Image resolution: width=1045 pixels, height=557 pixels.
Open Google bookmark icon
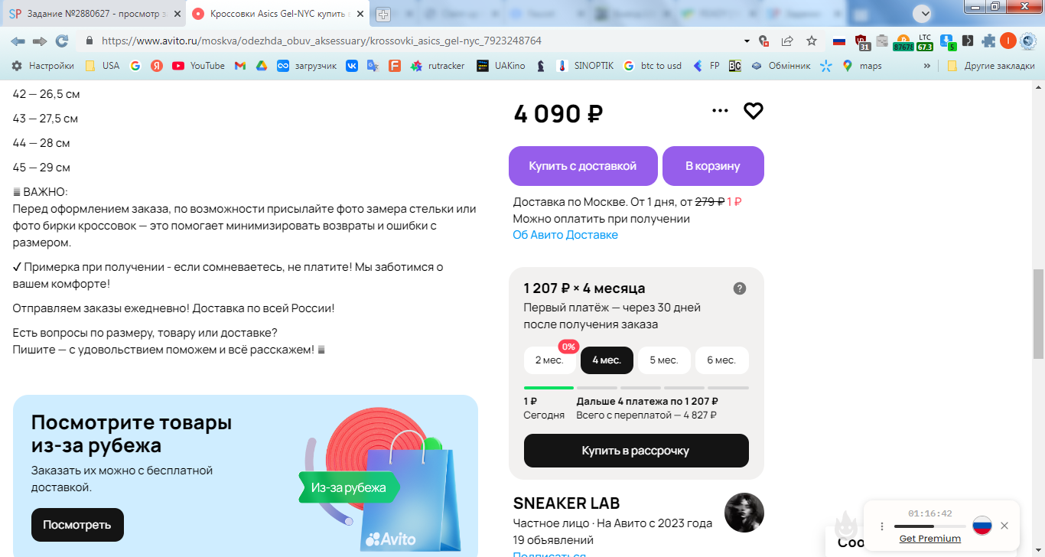point(135,66)
